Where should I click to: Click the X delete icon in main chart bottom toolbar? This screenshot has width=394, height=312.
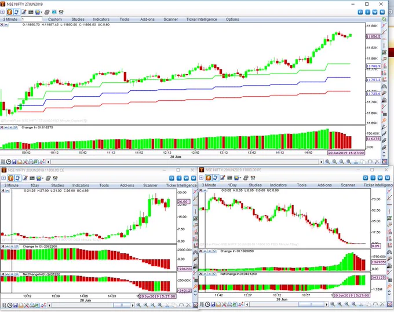[377, 162]
